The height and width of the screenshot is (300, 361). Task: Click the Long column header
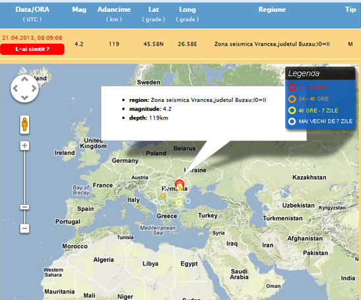point(187,9)
